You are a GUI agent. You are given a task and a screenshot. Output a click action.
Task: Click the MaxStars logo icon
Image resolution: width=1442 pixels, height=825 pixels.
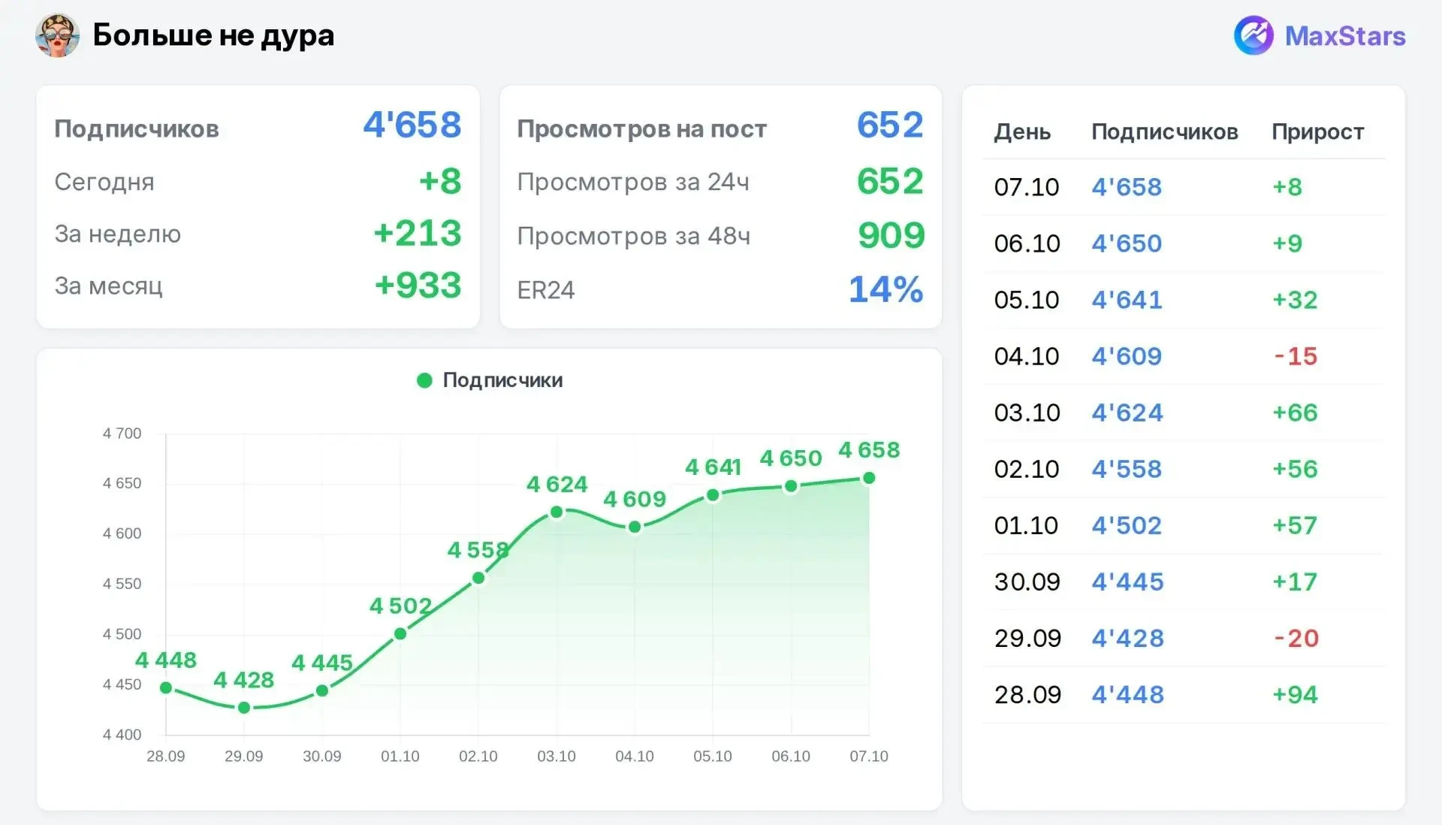point(1253,35)
